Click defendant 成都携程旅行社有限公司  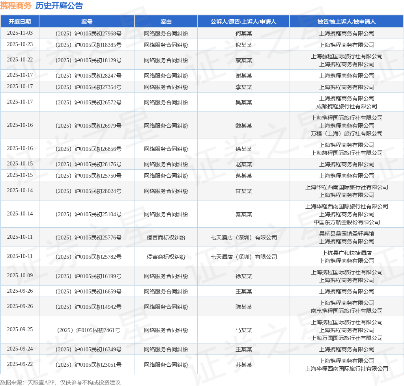click(x=346, y=106)
